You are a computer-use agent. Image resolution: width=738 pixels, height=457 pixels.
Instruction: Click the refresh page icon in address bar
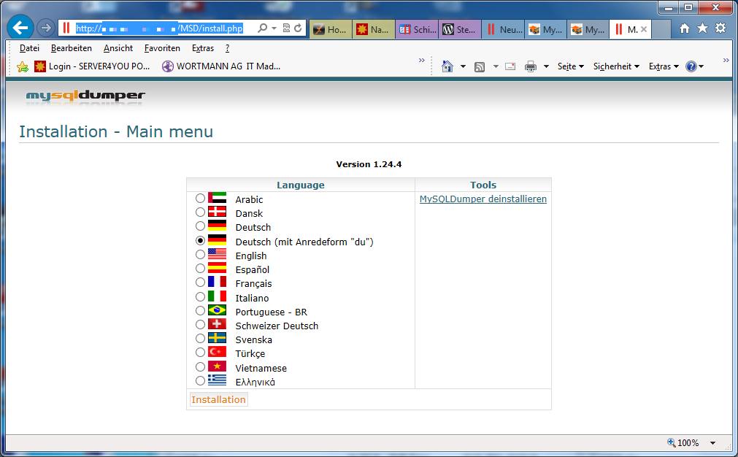tap(298, 28)
